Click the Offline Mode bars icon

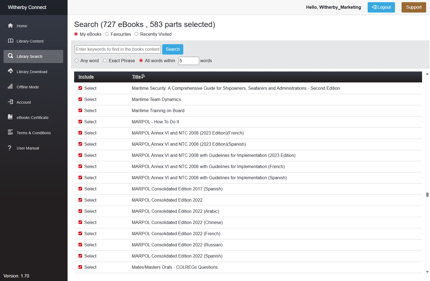[x=10, y=86]
